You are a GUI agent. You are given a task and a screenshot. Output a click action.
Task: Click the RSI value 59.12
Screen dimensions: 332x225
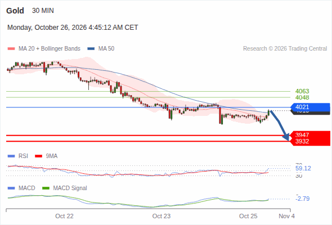pyautogui.click(x=303, y=169)
